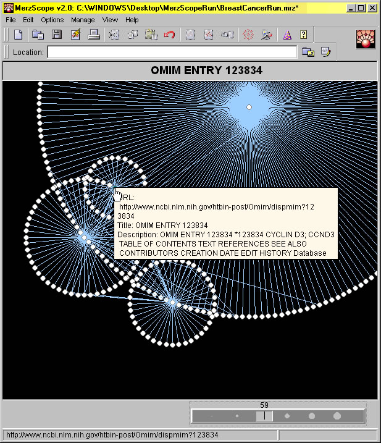Click the red Undo arrow icon
381x443 pixels.
pos(169,35)
